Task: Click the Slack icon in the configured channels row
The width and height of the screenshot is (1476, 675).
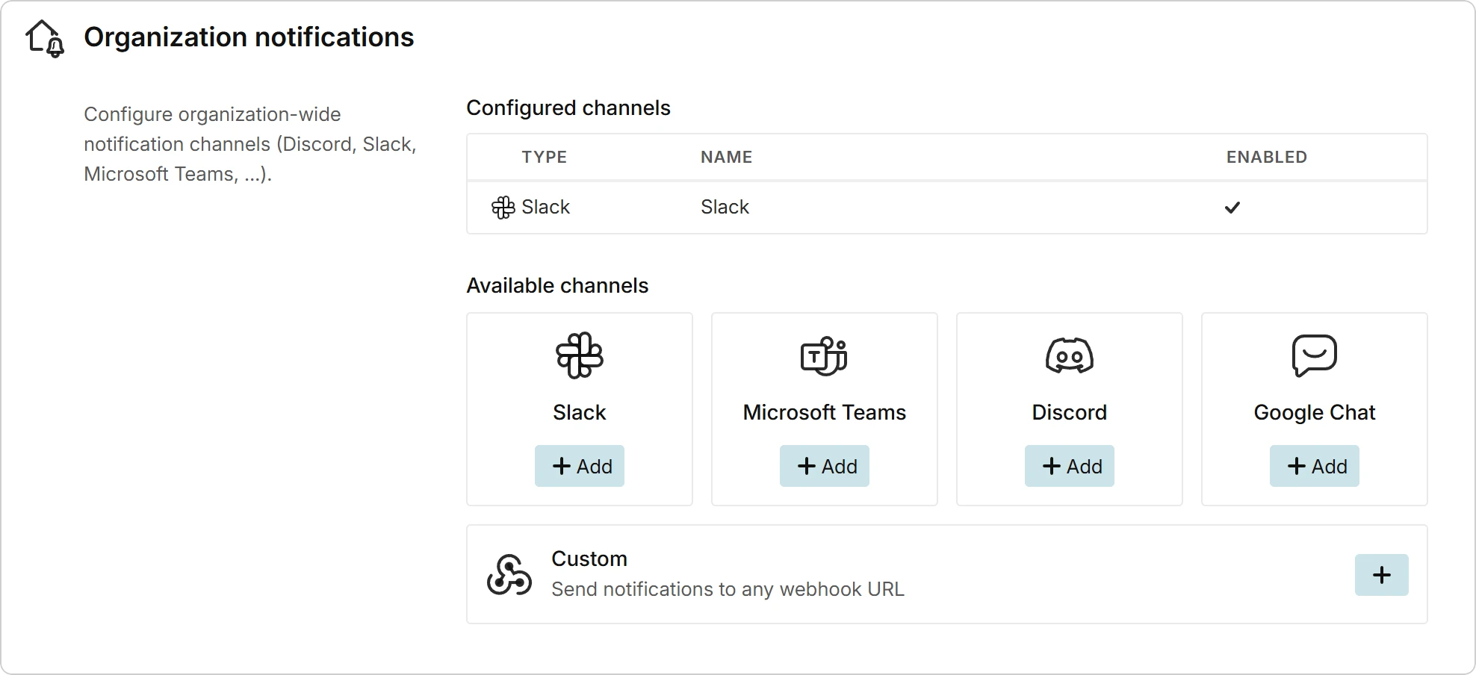Action: click(x=503, y=208)
